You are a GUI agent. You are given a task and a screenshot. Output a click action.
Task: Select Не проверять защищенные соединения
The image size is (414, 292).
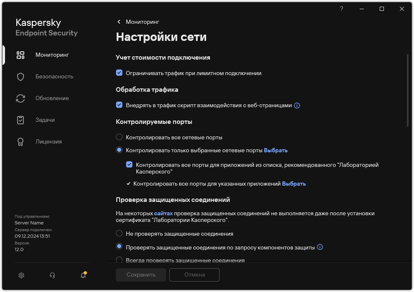[x=119, y=234]
